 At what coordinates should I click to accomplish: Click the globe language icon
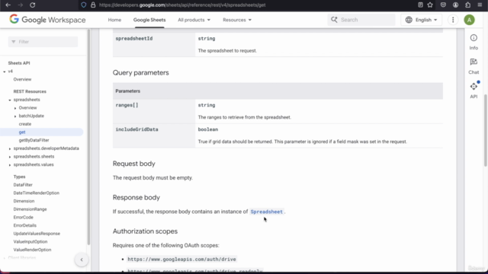point(409,20)
